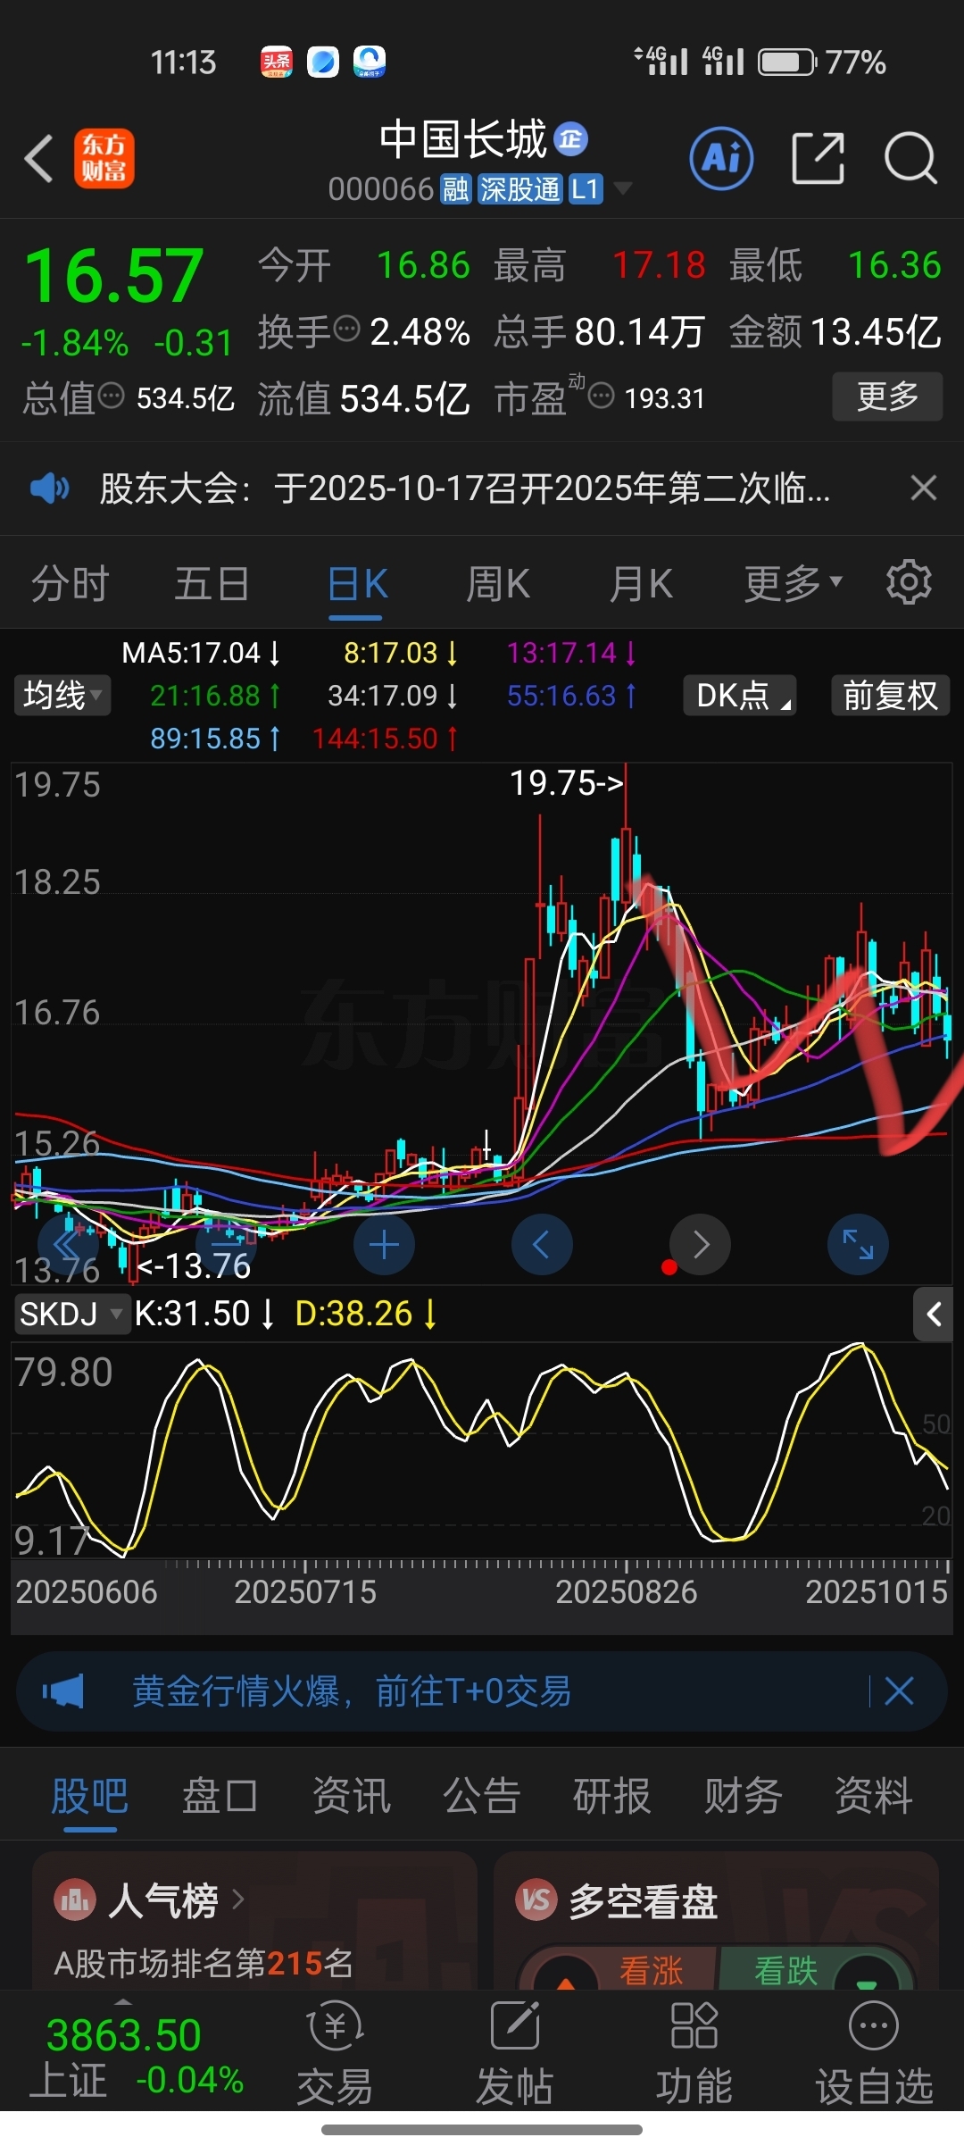Tap the 13.76 low price marker

(x=195, y=1265)
